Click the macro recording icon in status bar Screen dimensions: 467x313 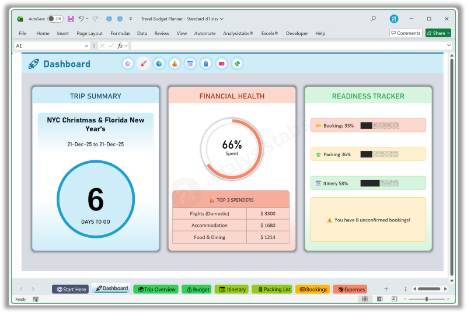[x=36, y=300]
